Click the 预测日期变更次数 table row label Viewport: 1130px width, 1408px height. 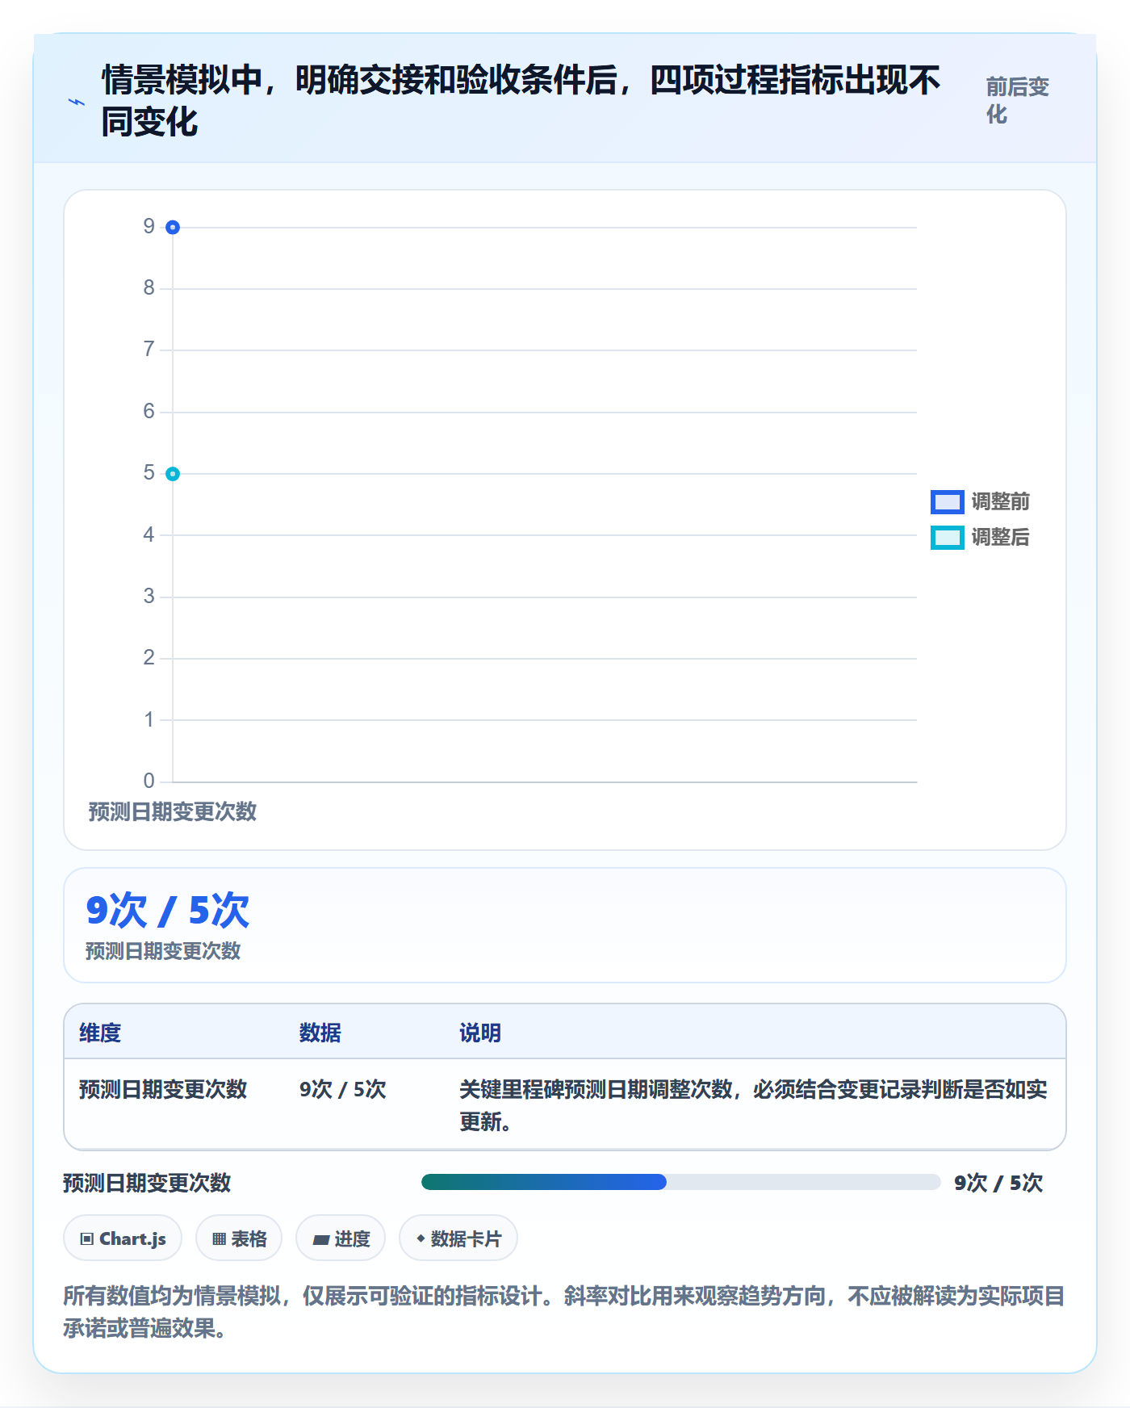(x=163, y=1089)
